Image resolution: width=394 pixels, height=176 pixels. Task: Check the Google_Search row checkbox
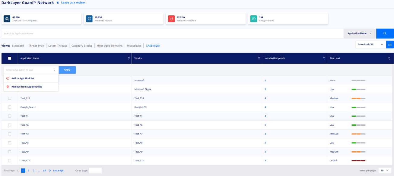[x=10, y=107]
